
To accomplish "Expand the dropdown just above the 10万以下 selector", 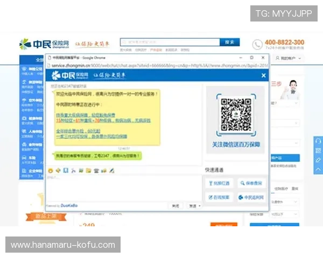I will point(284,202).
